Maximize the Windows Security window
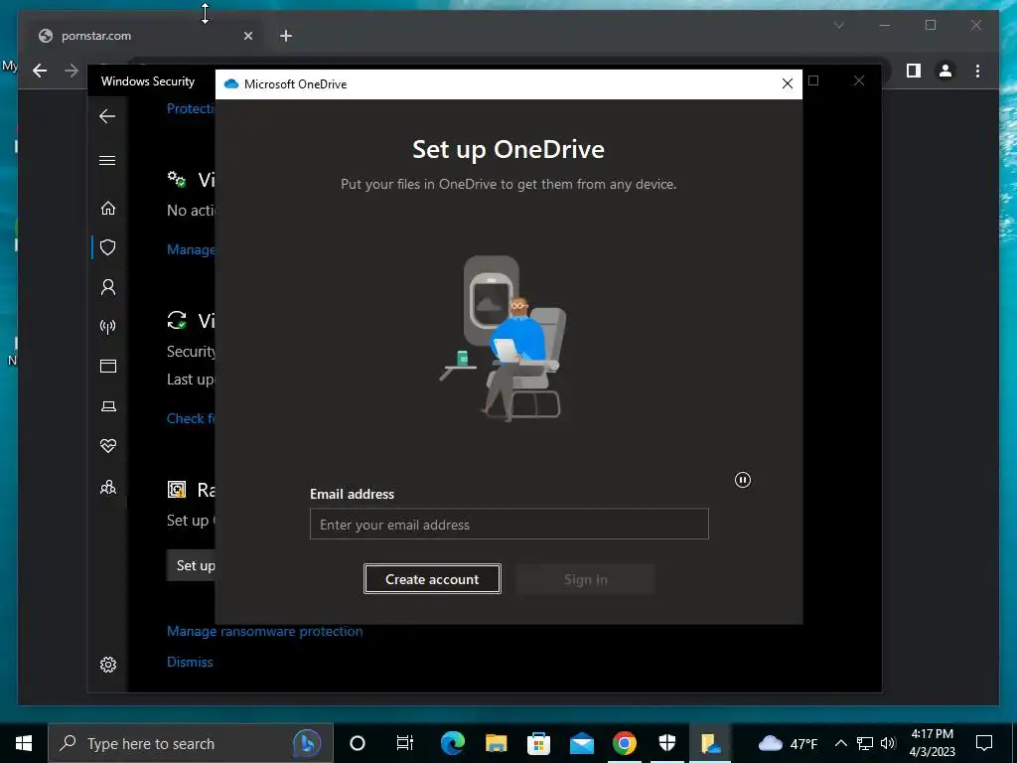Image resolution: width=1017 pixels, height=763 pixels. [x=813, y=80]
